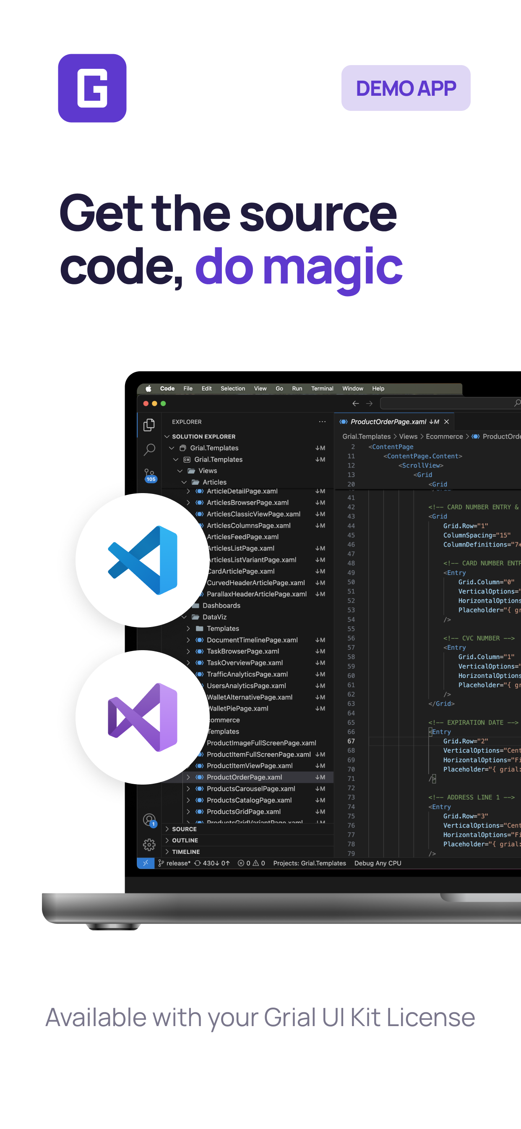Click the large blue VS Code logo
This screenshot has width=521, height=1129.
(142, 560)
